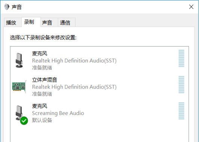Close the 声音 dialog window
The image size is (199, 142).
[191, 7]
